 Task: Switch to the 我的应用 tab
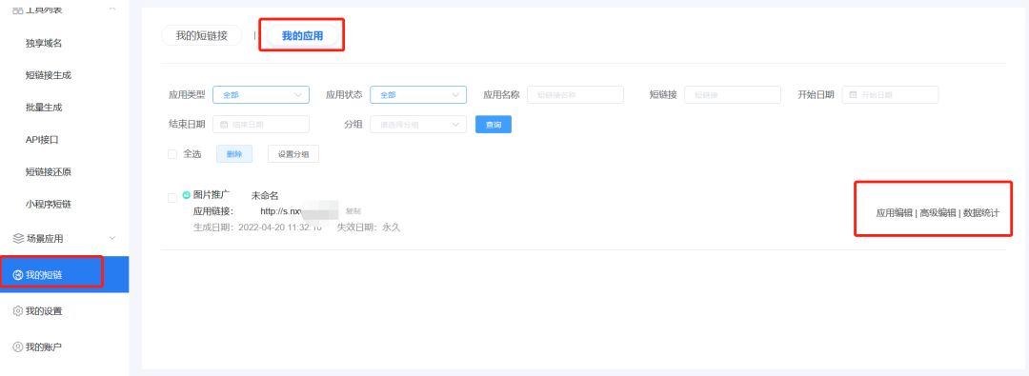pyautogui.click(x=302, y=35)
